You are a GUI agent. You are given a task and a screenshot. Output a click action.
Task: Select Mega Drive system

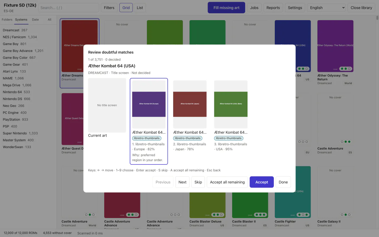point(28,85)
